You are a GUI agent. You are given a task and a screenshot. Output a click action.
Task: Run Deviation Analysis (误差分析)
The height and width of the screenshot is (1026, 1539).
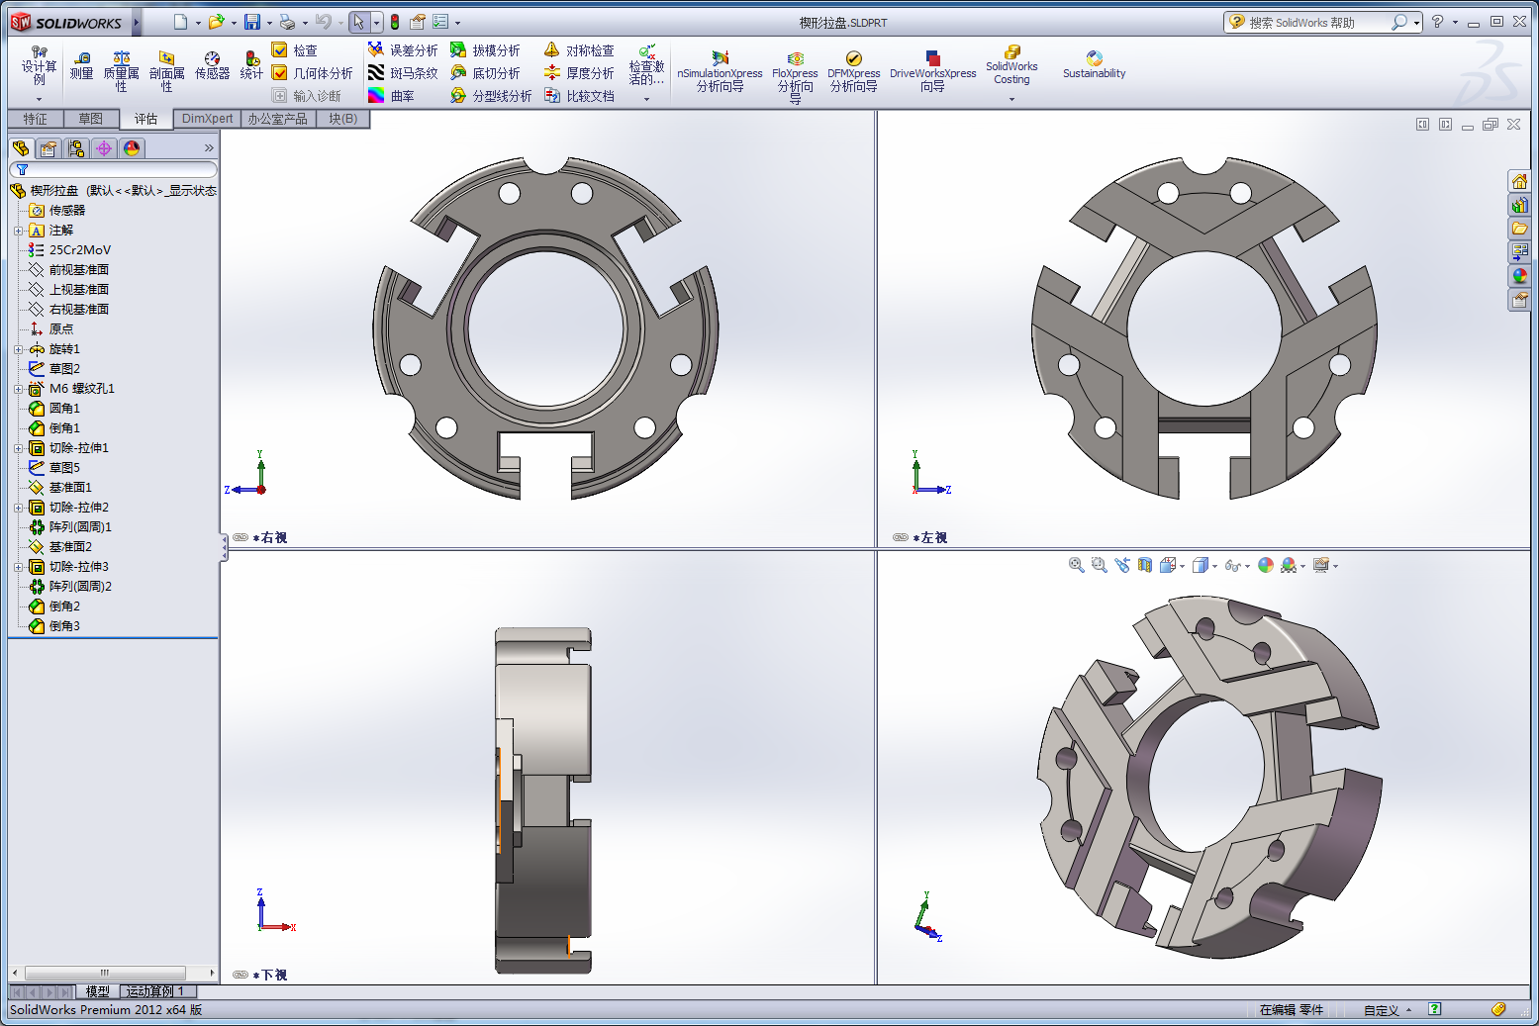403,49
